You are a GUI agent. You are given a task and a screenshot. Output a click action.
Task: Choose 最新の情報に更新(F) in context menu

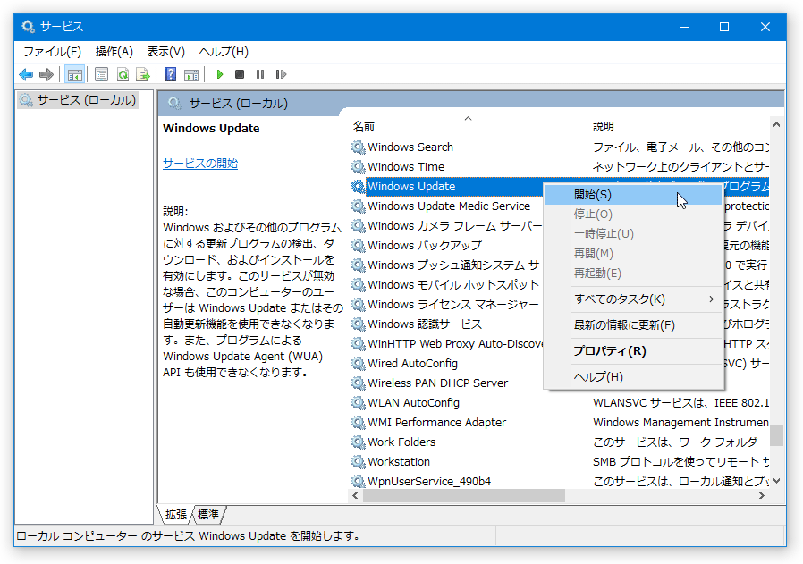[633, 325]
